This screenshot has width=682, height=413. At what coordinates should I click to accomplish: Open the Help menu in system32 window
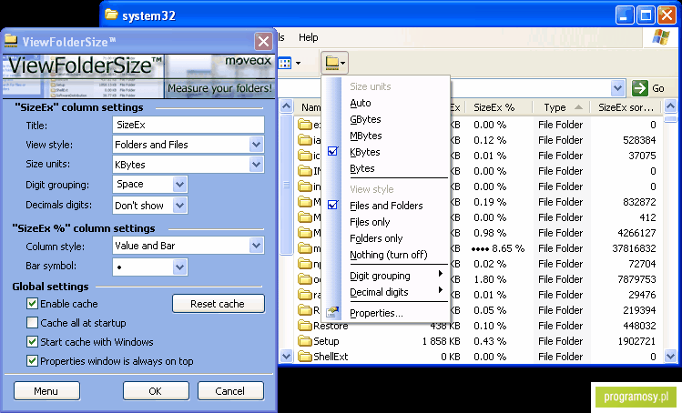point(309,37)
